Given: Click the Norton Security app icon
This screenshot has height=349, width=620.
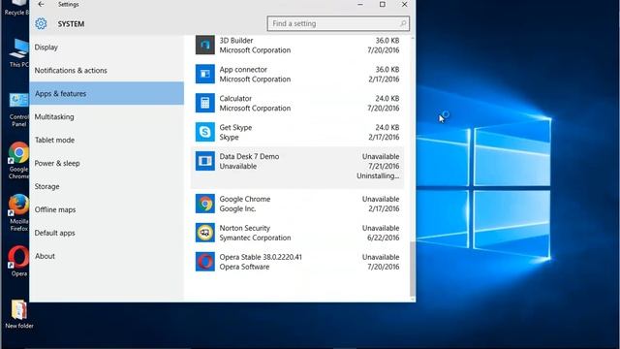Looking at the screenshot, I should click(204, 233).
